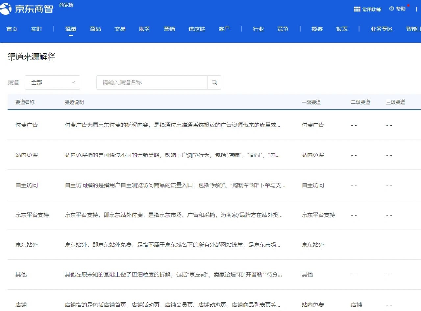Click 一级渠道 value in 自主访问 row
This screenshot has height=311, width=421.
click(x=313, y=185)
